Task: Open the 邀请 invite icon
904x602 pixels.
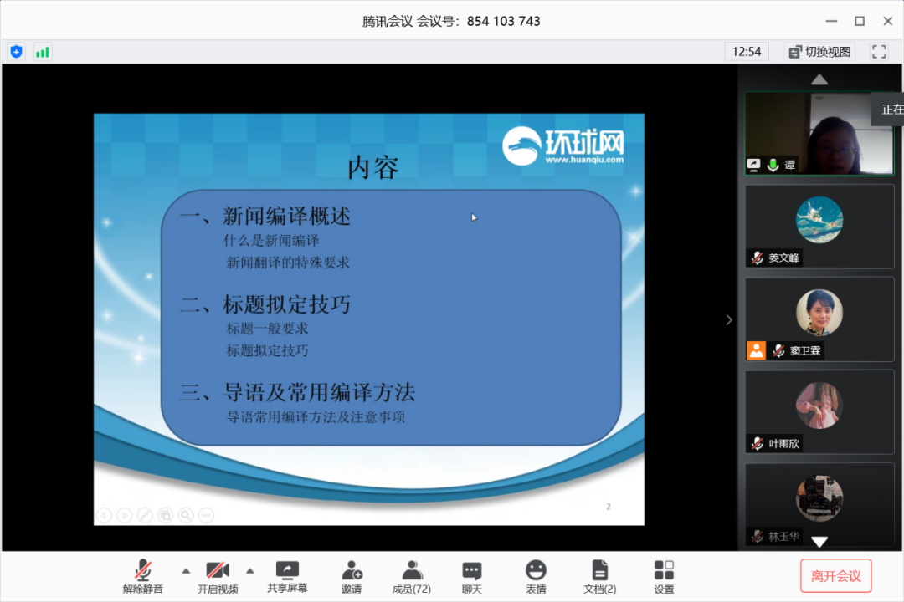Action: coord(352,570)
